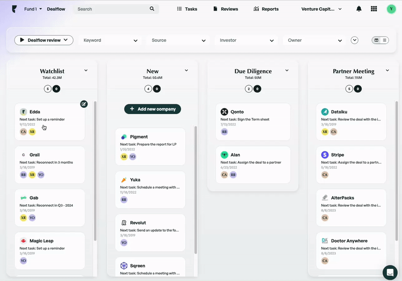Click the Stripe company logo
The image size is (402, 281).
point(325,155)
